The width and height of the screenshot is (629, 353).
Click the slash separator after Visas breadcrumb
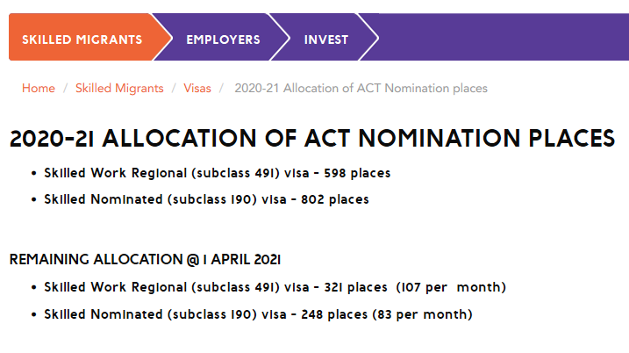click(x=223, y=88)
